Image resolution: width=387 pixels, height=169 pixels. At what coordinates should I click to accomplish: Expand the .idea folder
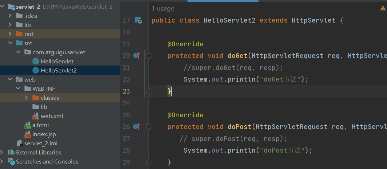click(10, 16)
